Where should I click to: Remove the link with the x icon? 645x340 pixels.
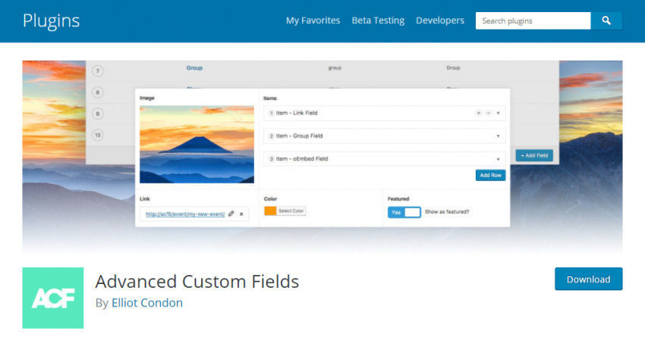(241, 214)
